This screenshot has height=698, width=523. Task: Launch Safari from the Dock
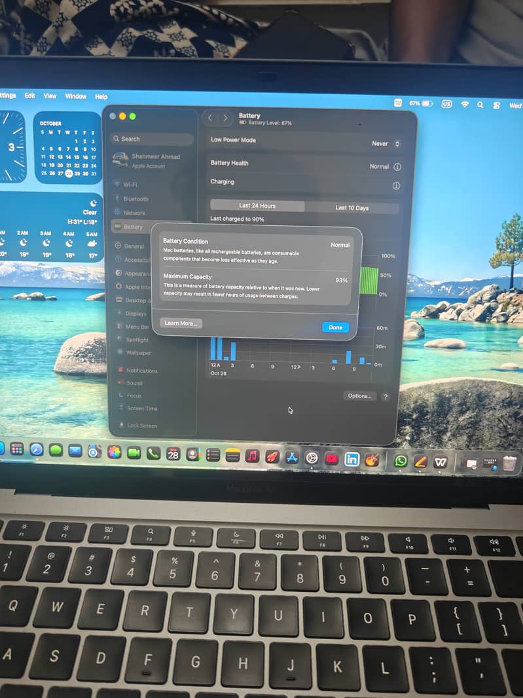coord(37,450)
